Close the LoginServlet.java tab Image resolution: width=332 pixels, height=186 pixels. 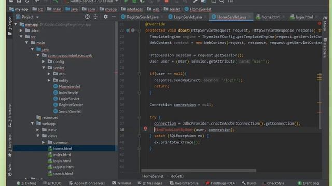[x=205, y=17]
